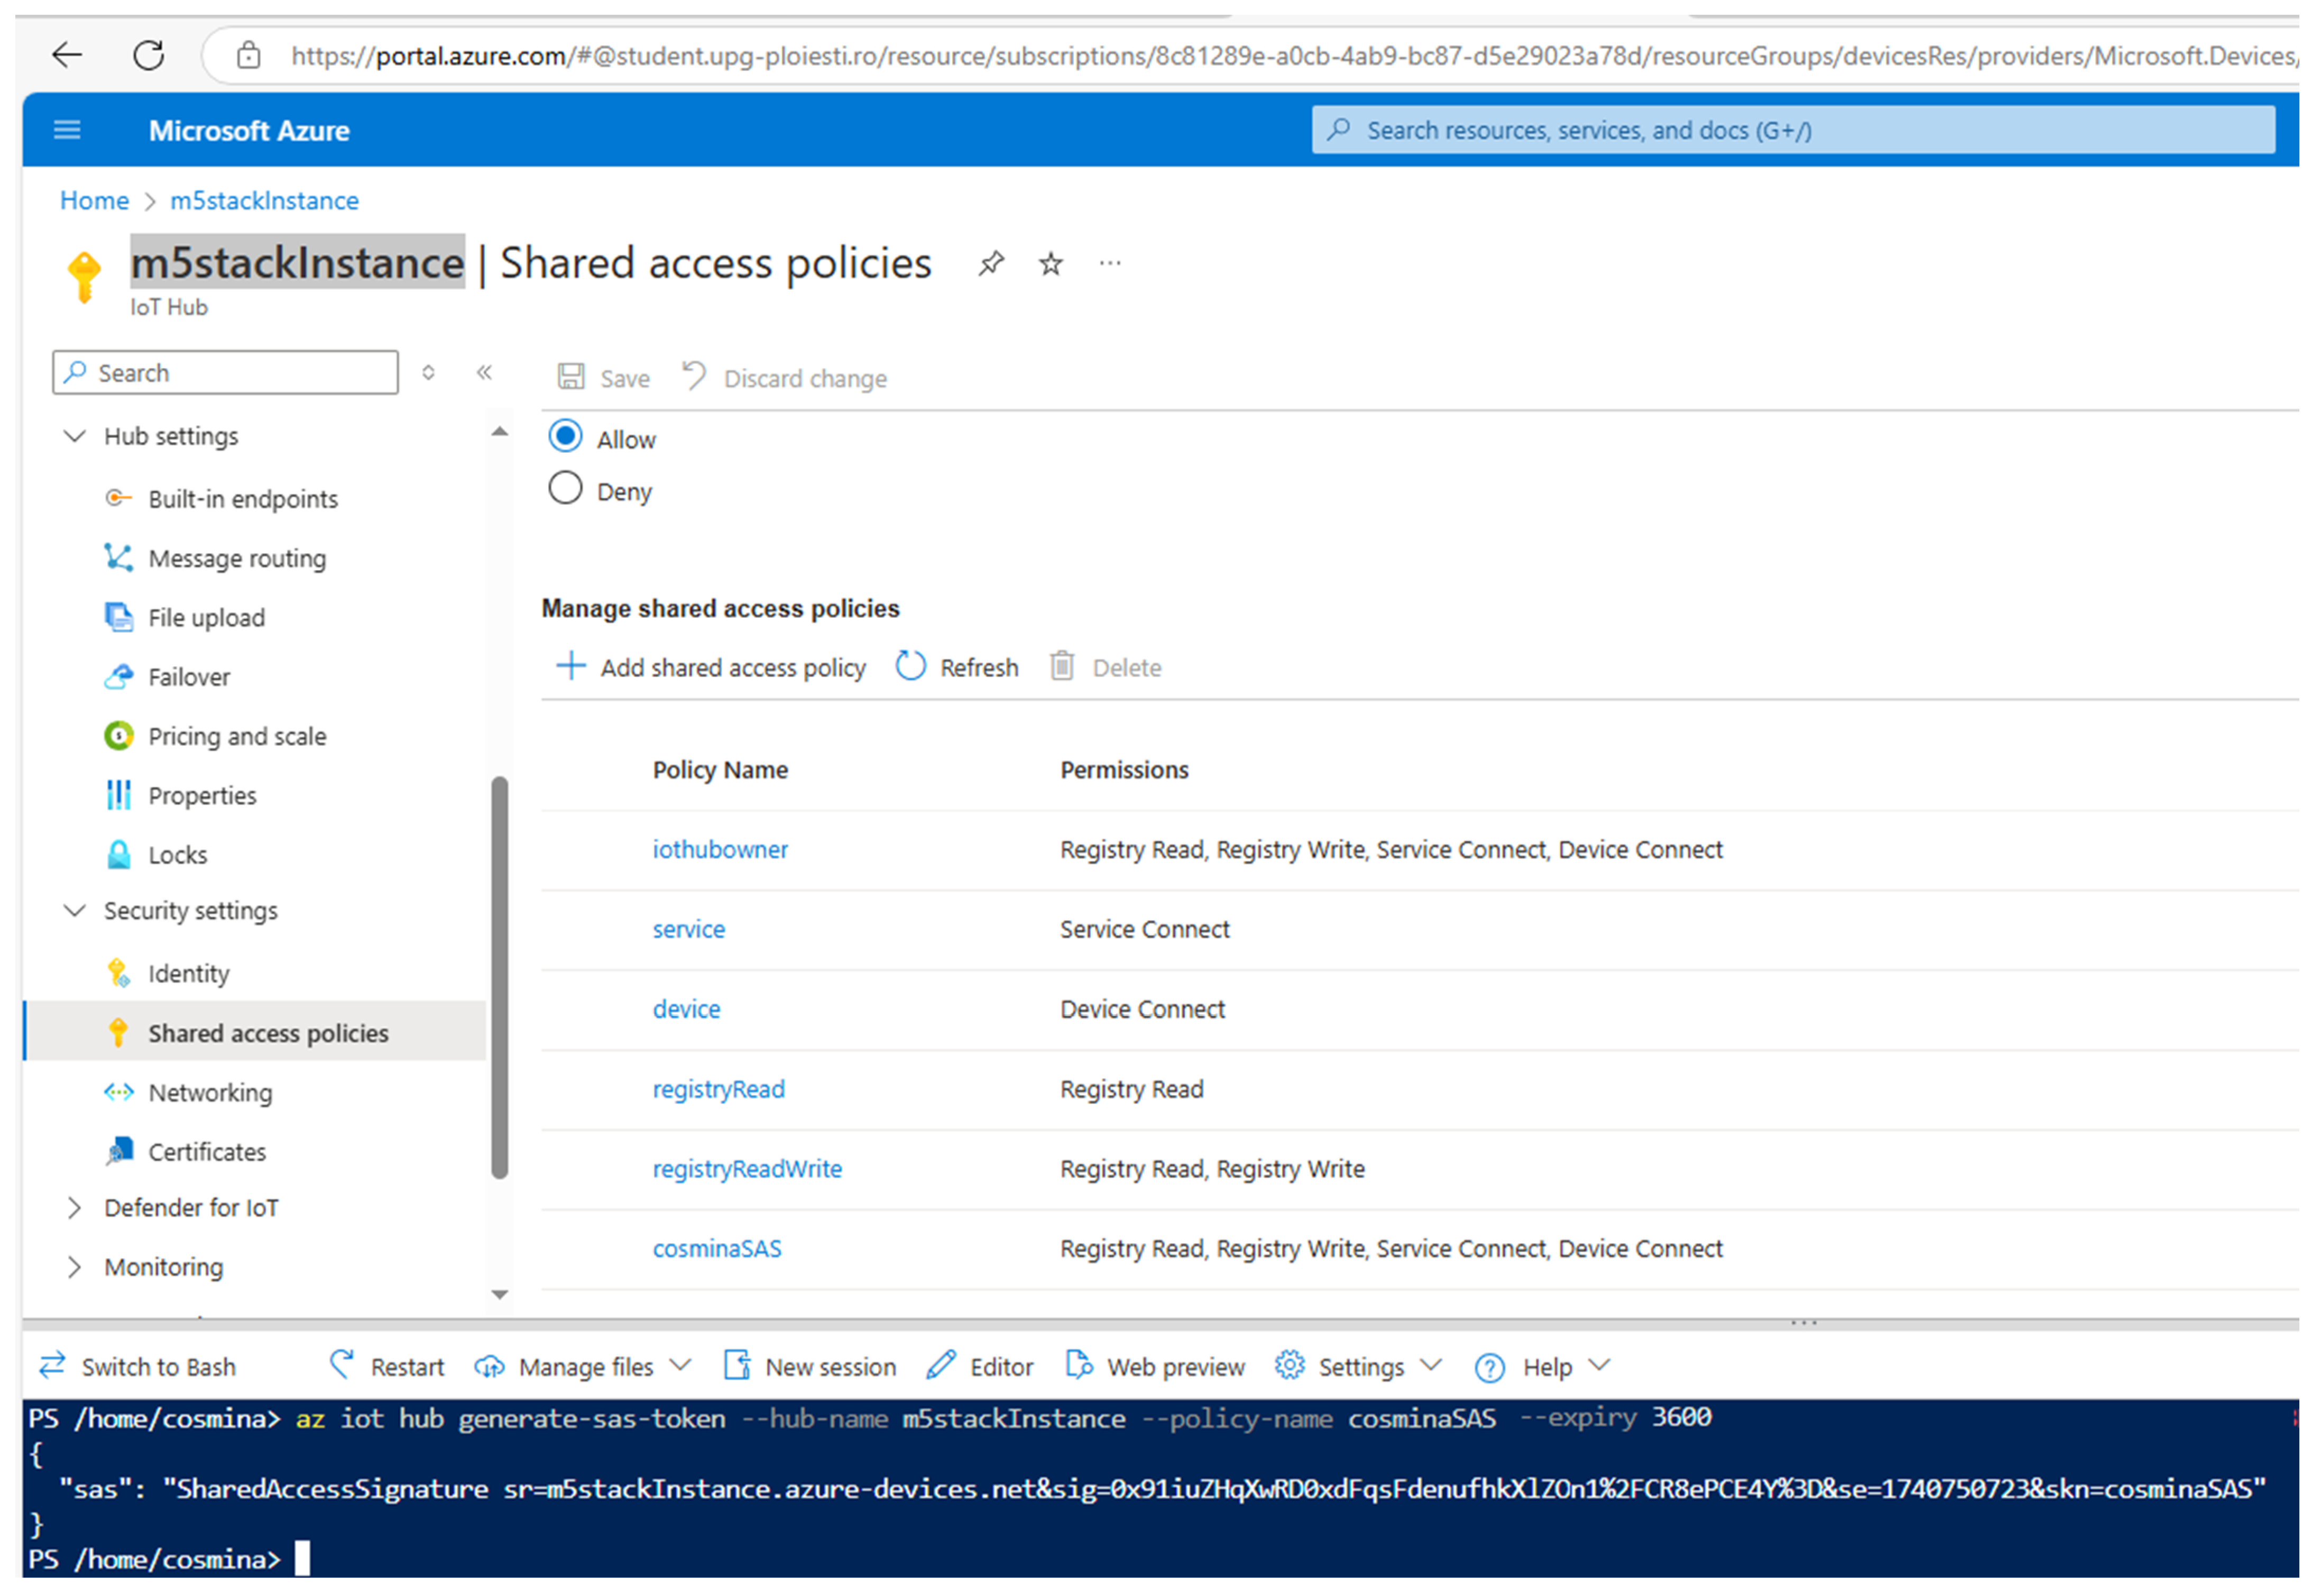Click the Refresh policies icon
The height and width of the screenshot is (1596, 2311).
click(909, 667)
